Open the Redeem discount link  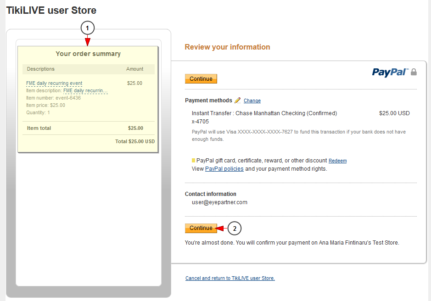(x=337, y=161)
